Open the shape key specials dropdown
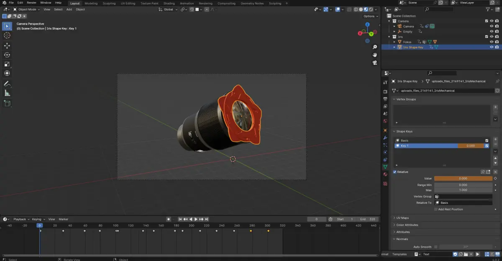Image resolution: width=502 pixels, height=261 pixels. pyautogui.click(x=496, y=151)
